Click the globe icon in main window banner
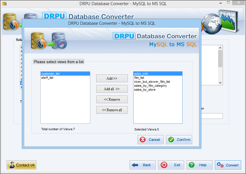The image size is (246, 174). coord(212,24)
